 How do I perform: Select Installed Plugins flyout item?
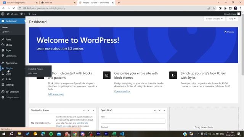pos(36,69)
